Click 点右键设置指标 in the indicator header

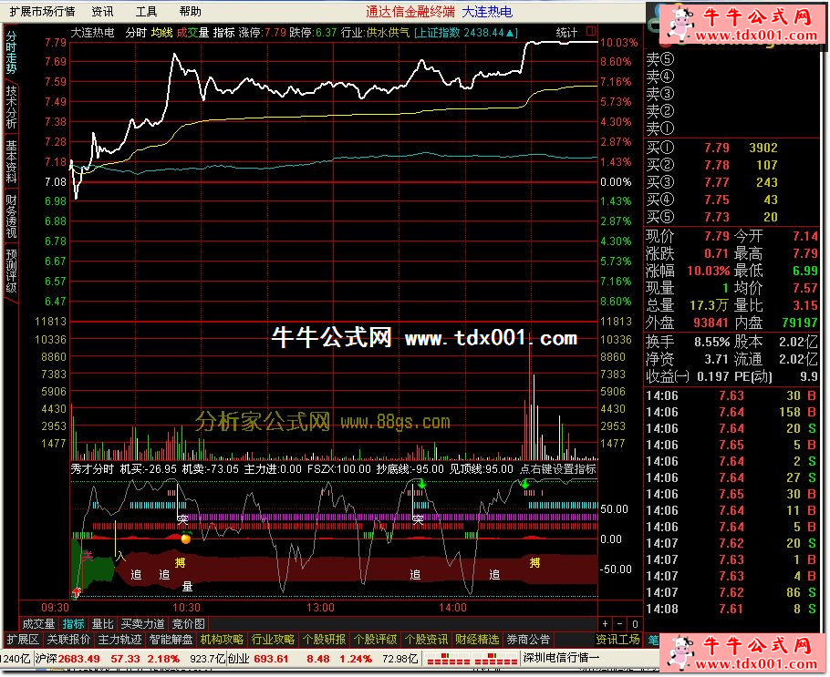tap(558, 469)
